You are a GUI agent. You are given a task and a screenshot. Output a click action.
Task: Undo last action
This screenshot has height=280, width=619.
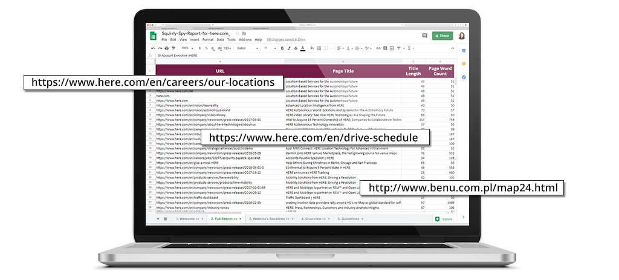click(153, 48)
